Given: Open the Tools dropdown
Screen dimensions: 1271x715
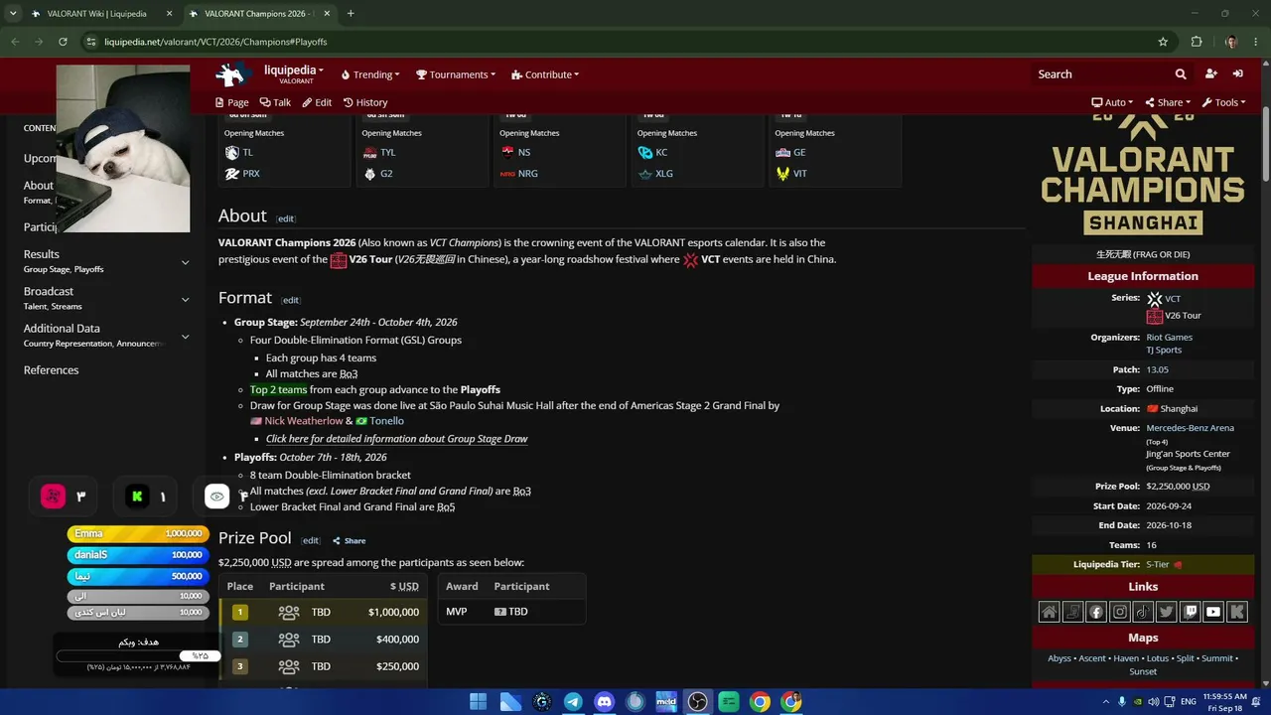Looking at the screenshot, I should [x=1223, y=102].
